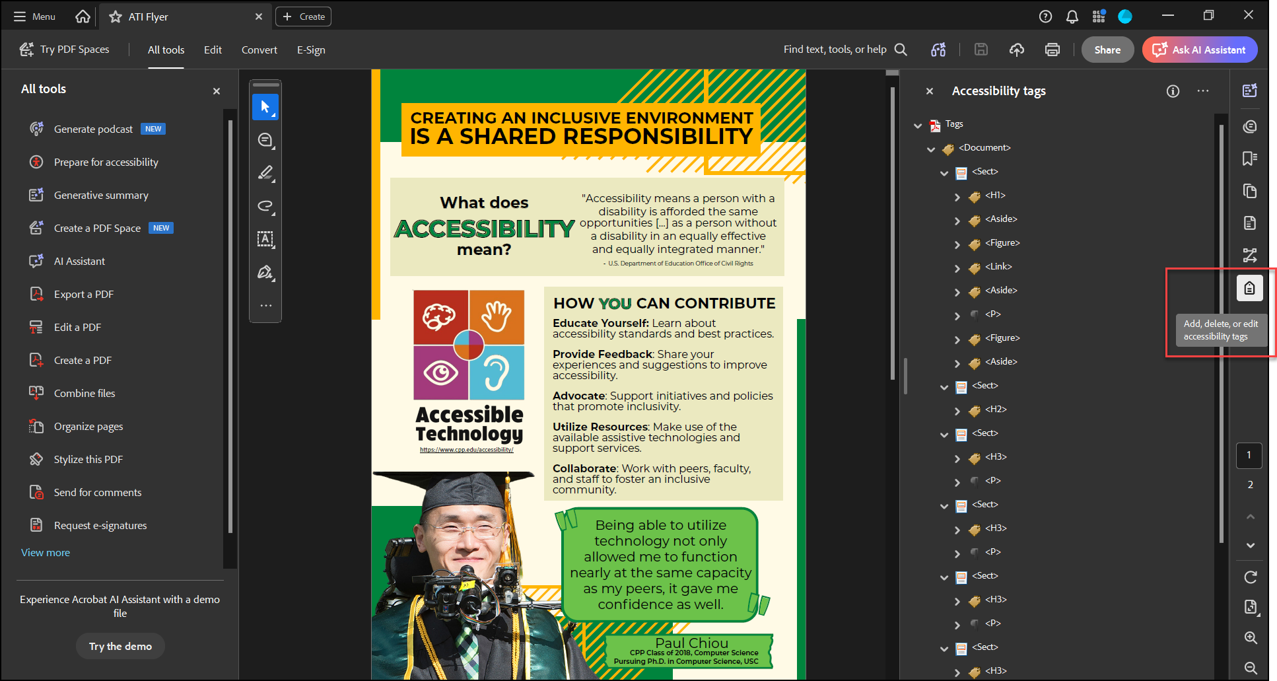Expand the H1 tag node
Screen dimensions: 1277x681
tap(957, 197)
